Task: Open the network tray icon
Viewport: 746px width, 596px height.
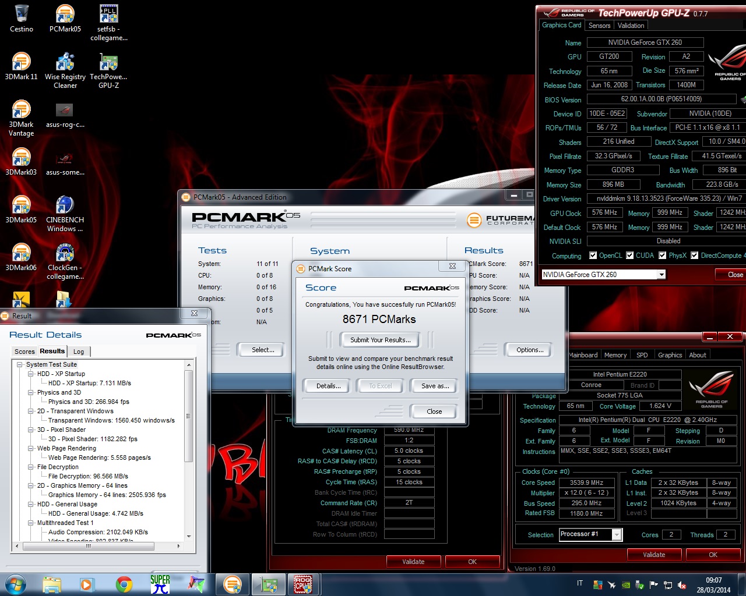Action: pos(668,585)
